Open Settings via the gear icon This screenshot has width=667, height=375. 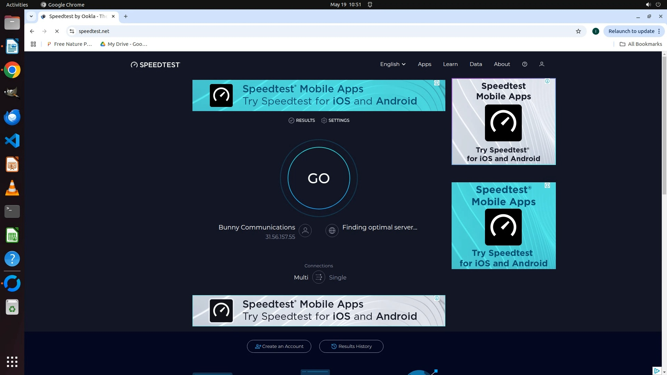pos(324,120)
